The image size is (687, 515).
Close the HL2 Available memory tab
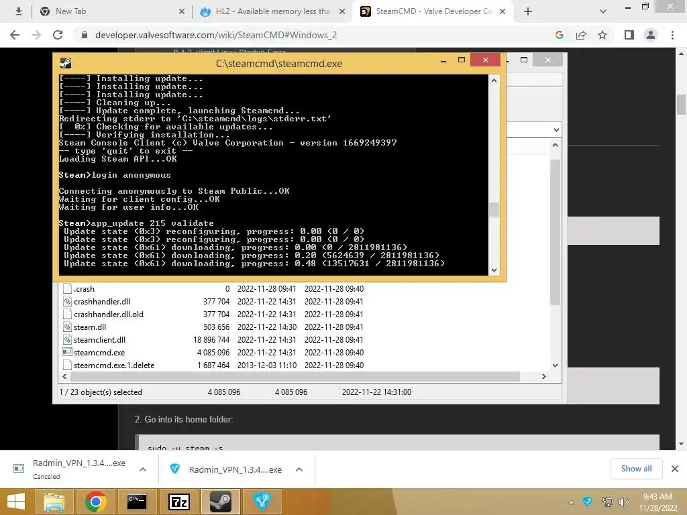coord(342,12)
